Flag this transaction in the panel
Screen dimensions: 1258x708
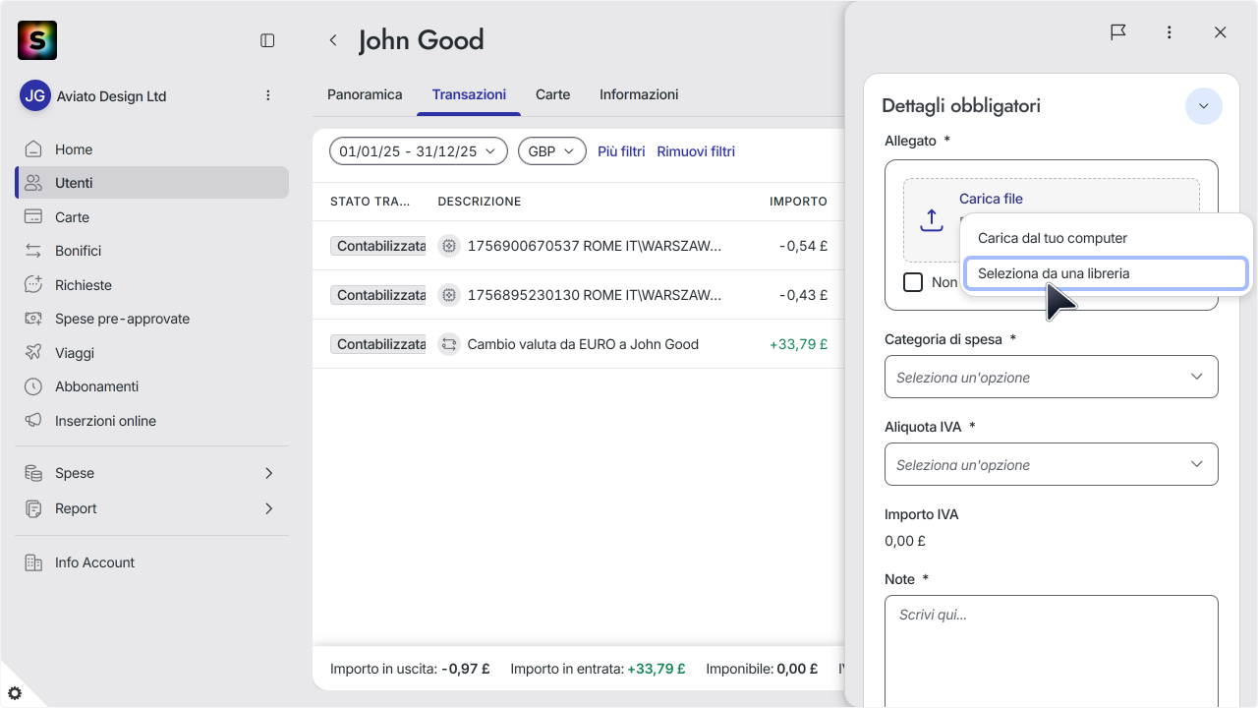[x=1118, y=32]
